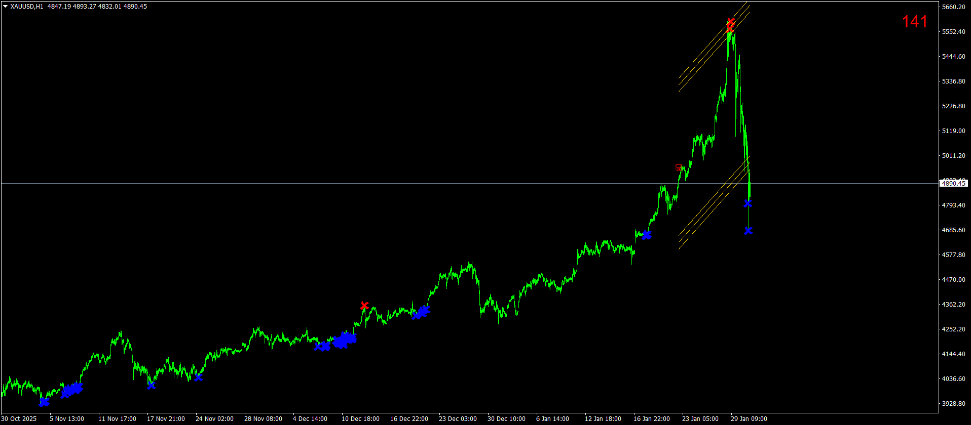971x425 pixels.
Task: Click the 23 Dec 03:00 time label
Action: (458, 419)
